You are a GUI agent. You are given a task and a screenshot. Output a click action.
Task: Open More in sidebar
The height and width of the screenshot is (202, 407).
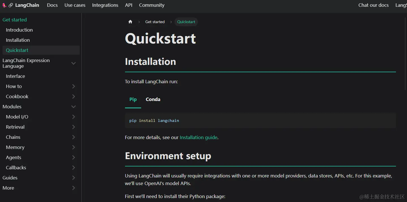click(x=8, y=188)
